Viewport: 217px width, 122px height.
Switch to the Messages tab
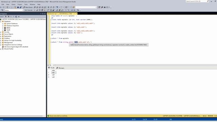coord(60,68)
